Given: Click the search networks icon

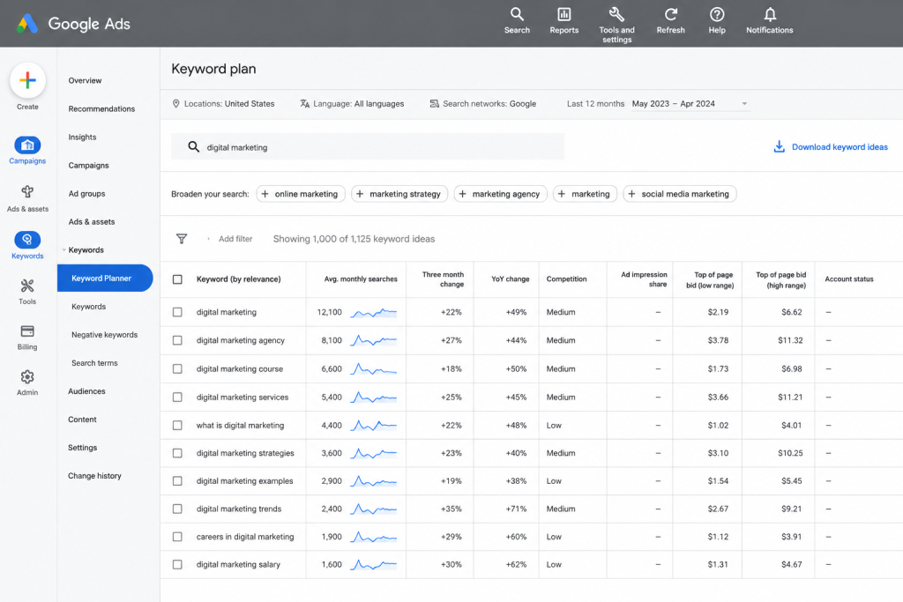Looking at the screenshot, I should click(x=434, y=104).
